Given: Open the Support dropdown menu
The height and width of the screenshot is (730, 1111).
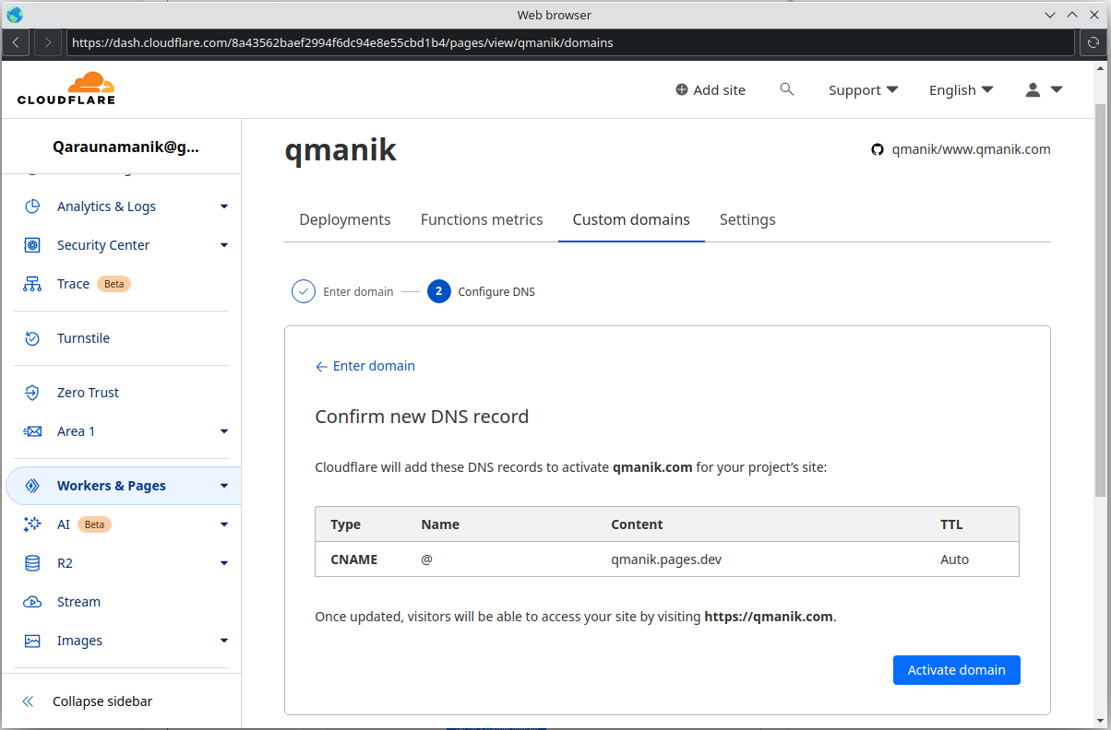Looking at the screenshot, I should pos(862,89).
